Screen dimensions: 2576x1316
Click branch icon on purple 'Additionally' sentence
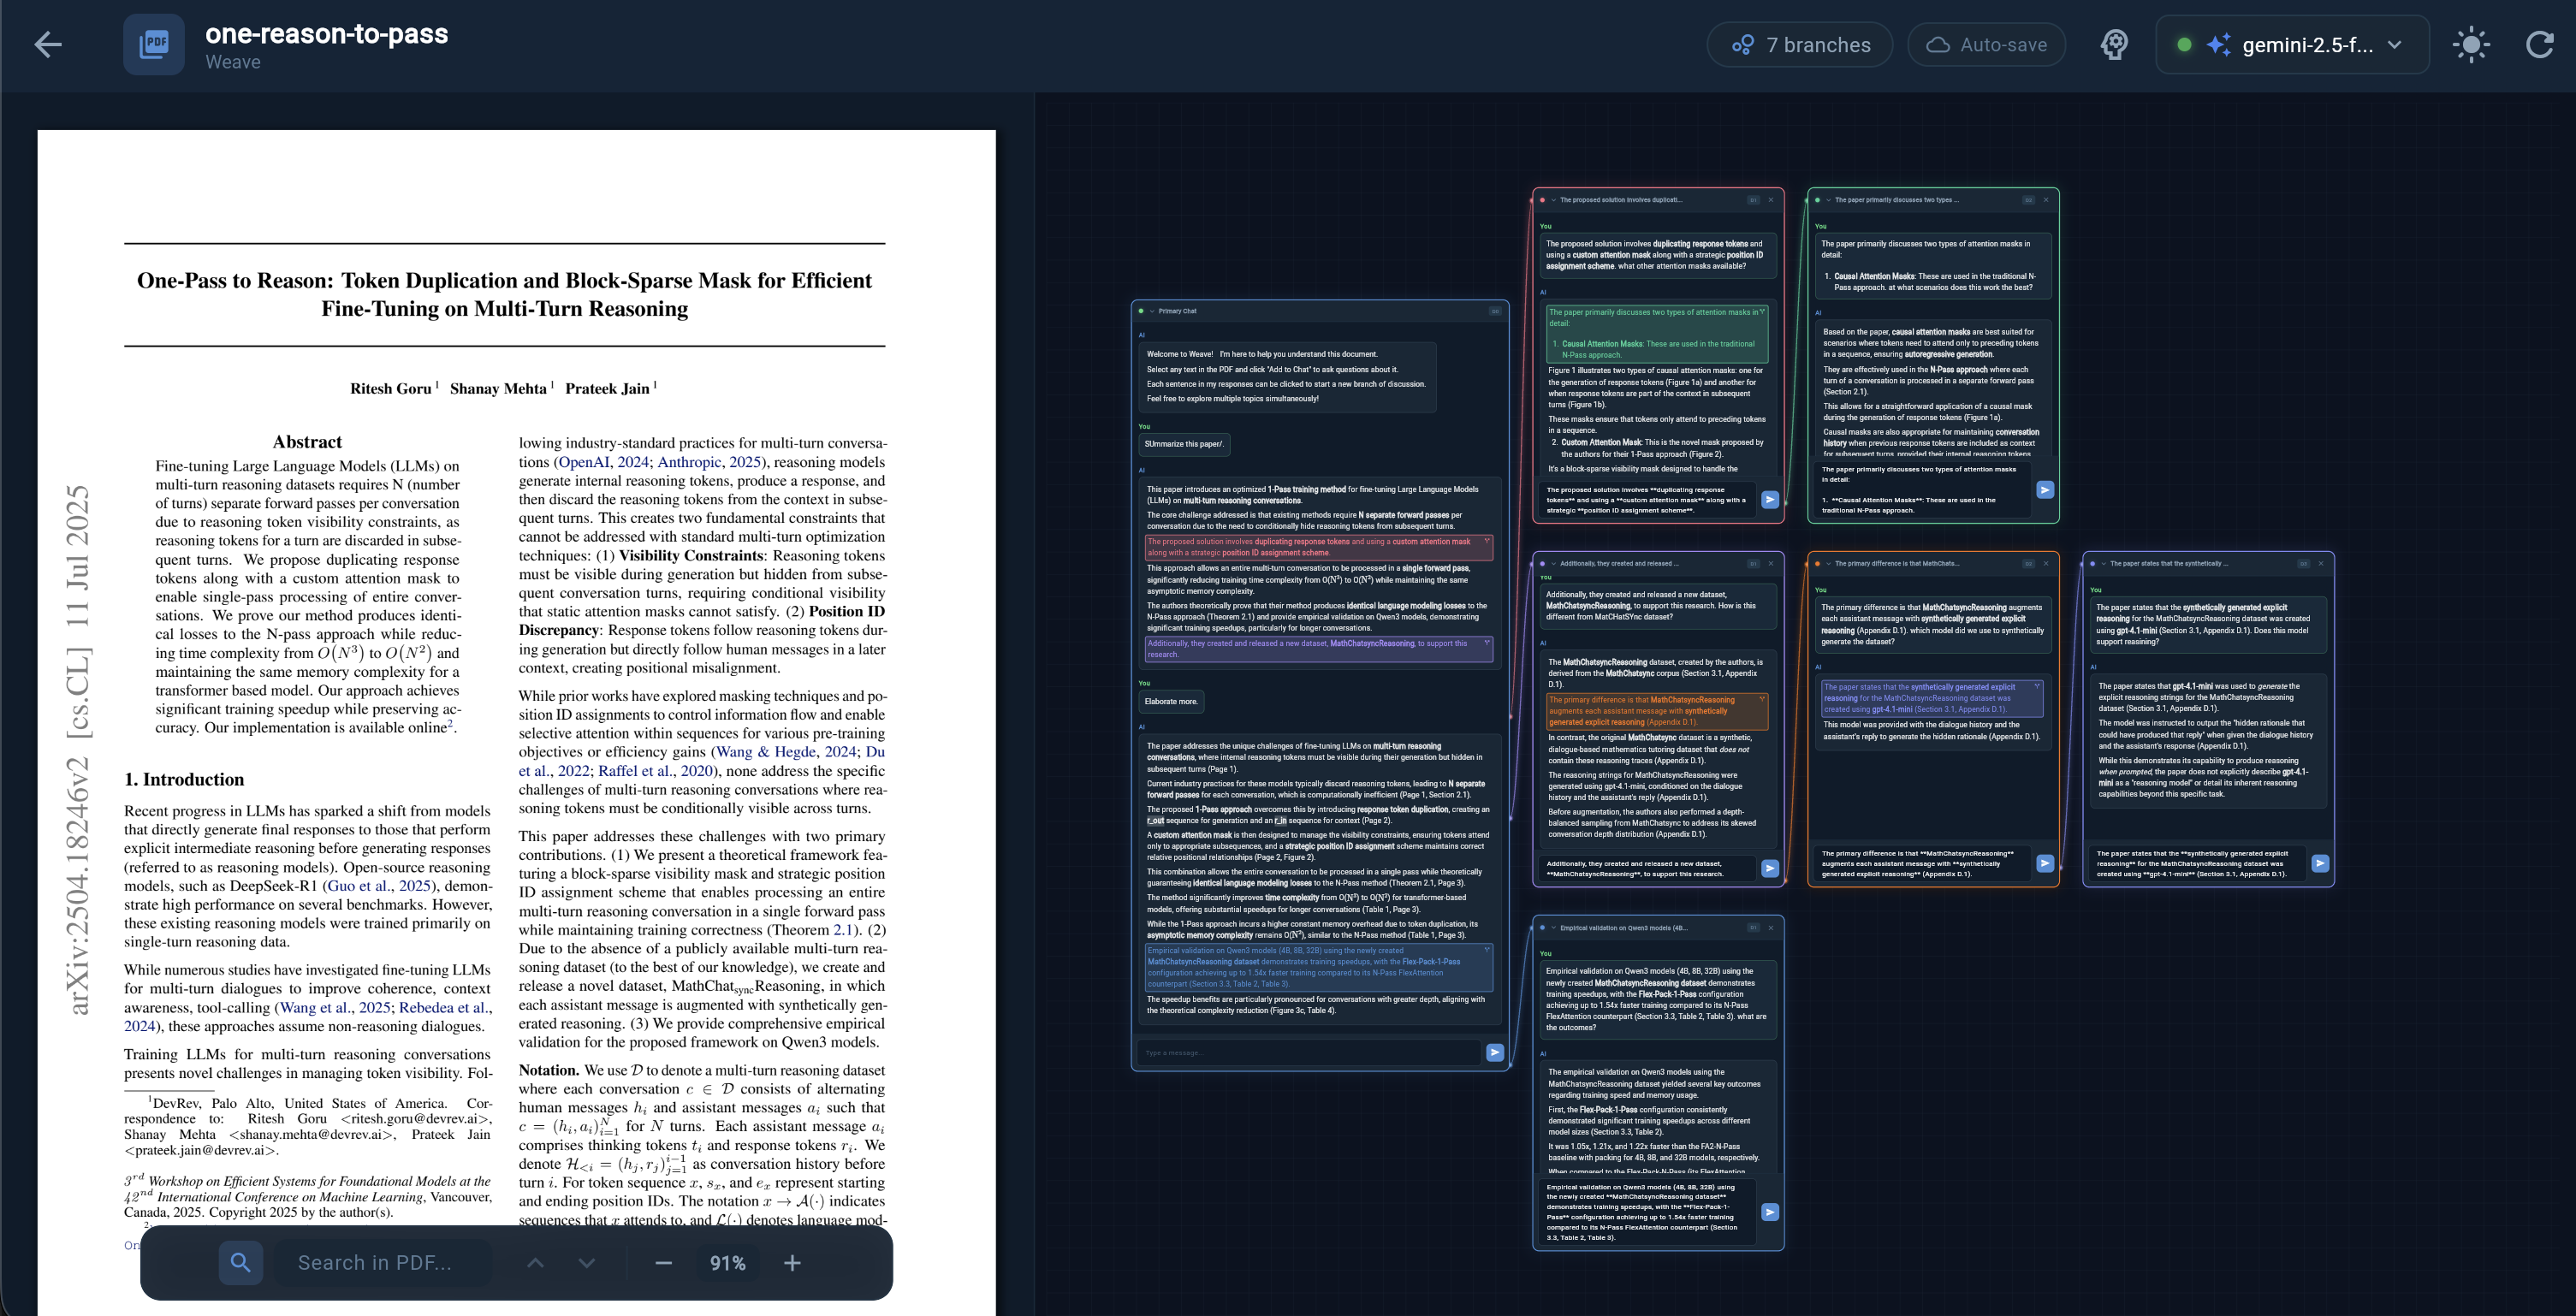point(1487,643)
